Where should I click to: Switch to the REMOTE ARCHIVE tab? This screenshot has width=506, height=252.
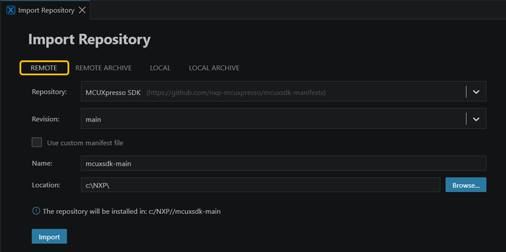click(x=103, y=68)
